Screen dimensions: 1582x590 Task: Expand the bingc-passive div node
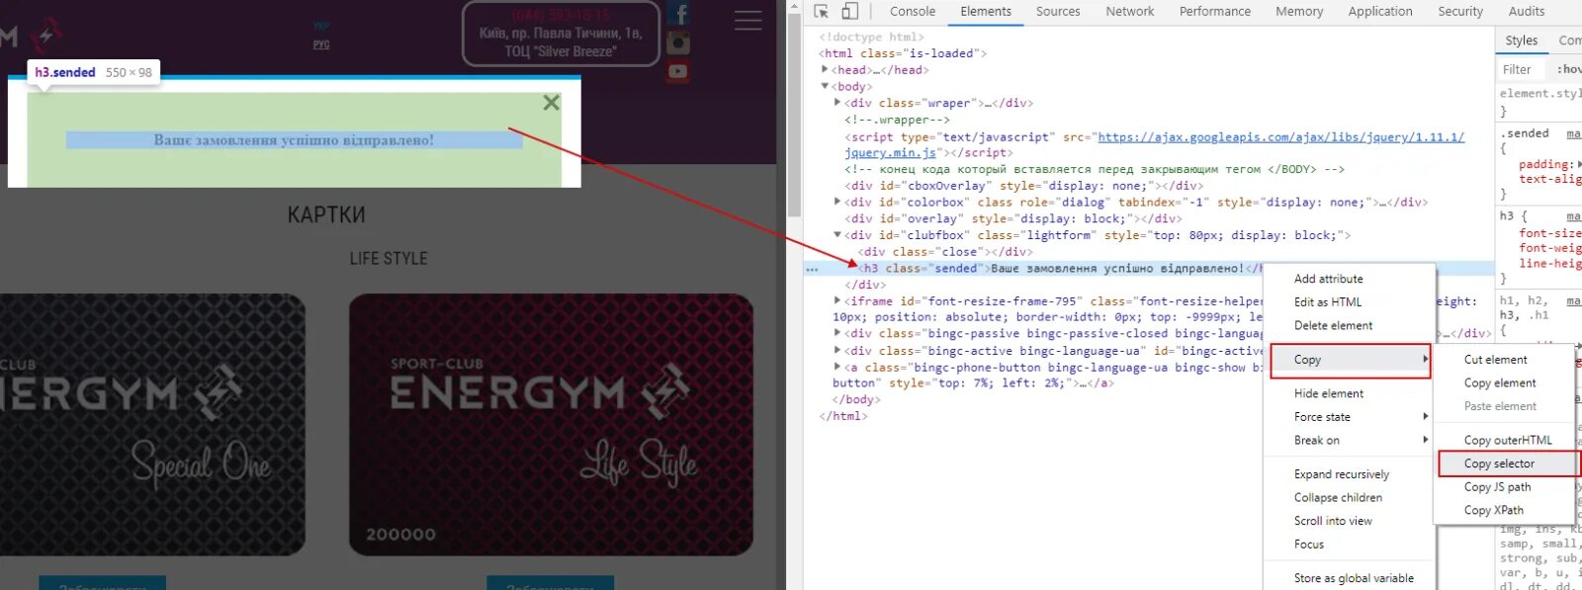point(838,333)
